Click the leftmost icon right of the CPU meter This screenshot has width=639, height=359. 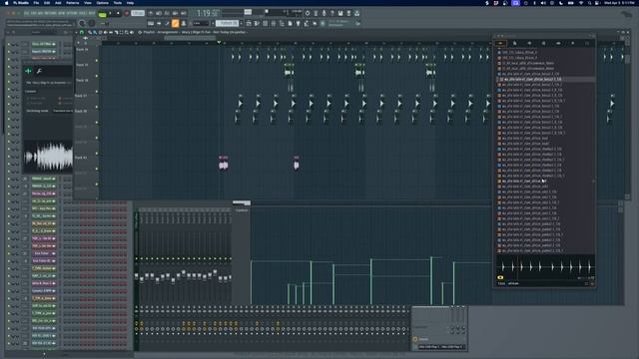tap(308, 13)
